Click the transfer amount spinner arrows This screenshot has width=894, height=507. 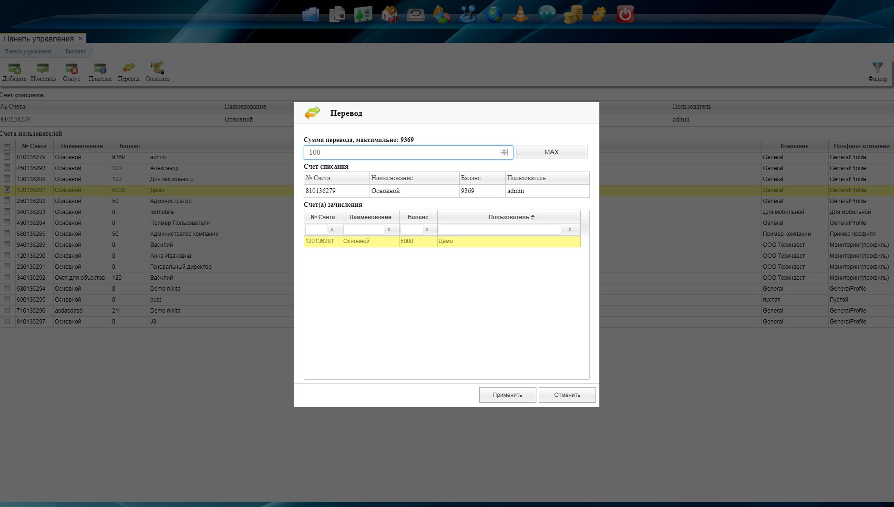pyautogui.click(x=504, y=152)
